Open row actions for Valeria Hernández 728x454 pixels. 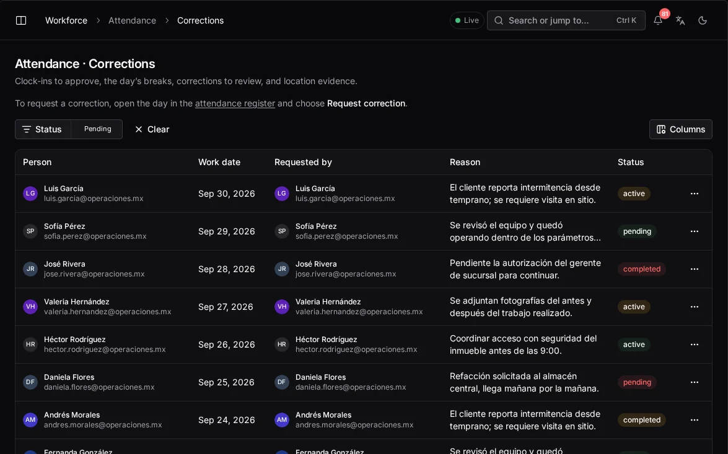694,307
